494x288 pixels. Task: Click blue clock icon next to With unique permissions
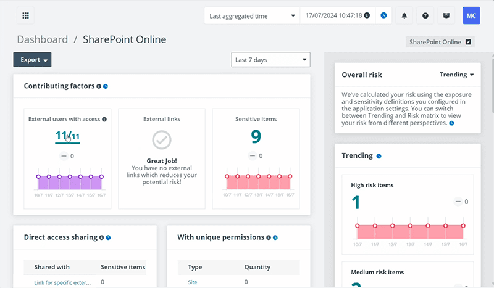click(x=275, y=237)
